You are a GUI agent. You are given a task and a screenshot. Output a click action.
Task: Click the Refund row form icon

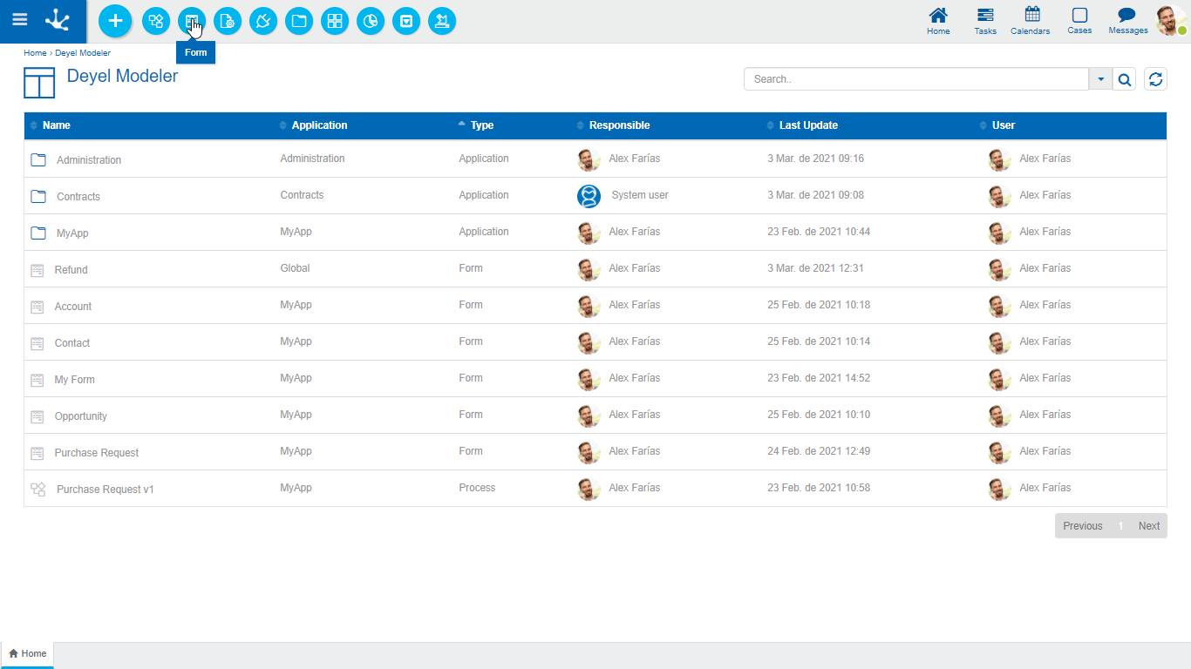tap(37, 270)
